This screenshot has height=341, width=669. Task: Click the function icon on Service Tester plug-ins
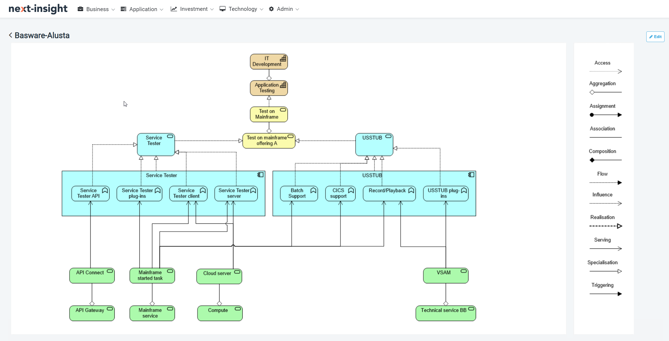(158, 190)
